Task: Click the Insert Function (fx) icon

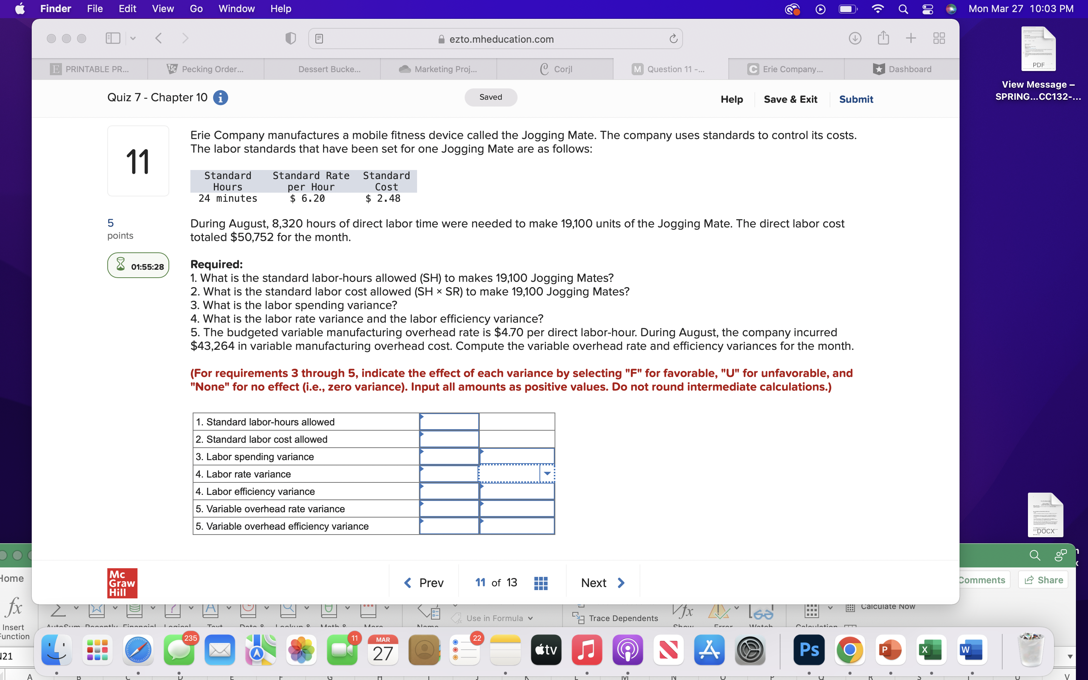Action: coord(14,609)
